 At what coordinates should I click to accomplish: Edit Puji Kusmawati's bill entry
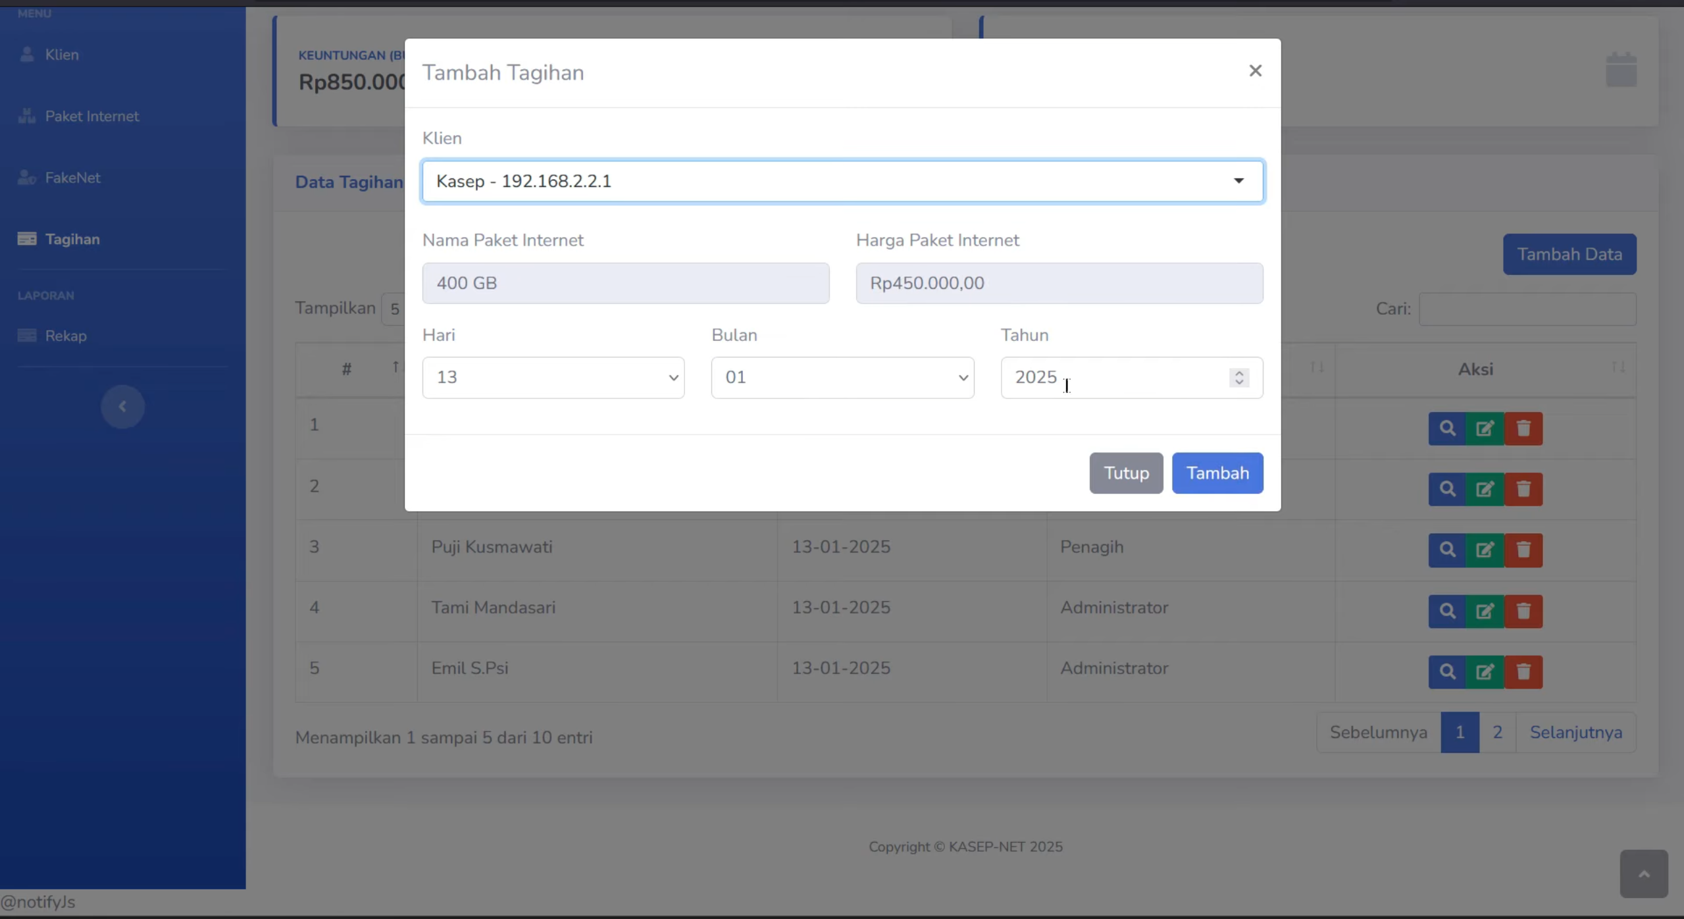[x=1485, y=550]
